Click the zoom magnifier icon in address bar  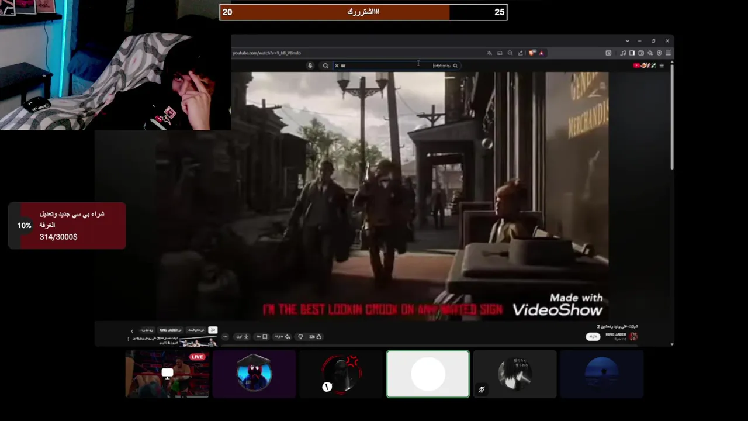point(510,53)
